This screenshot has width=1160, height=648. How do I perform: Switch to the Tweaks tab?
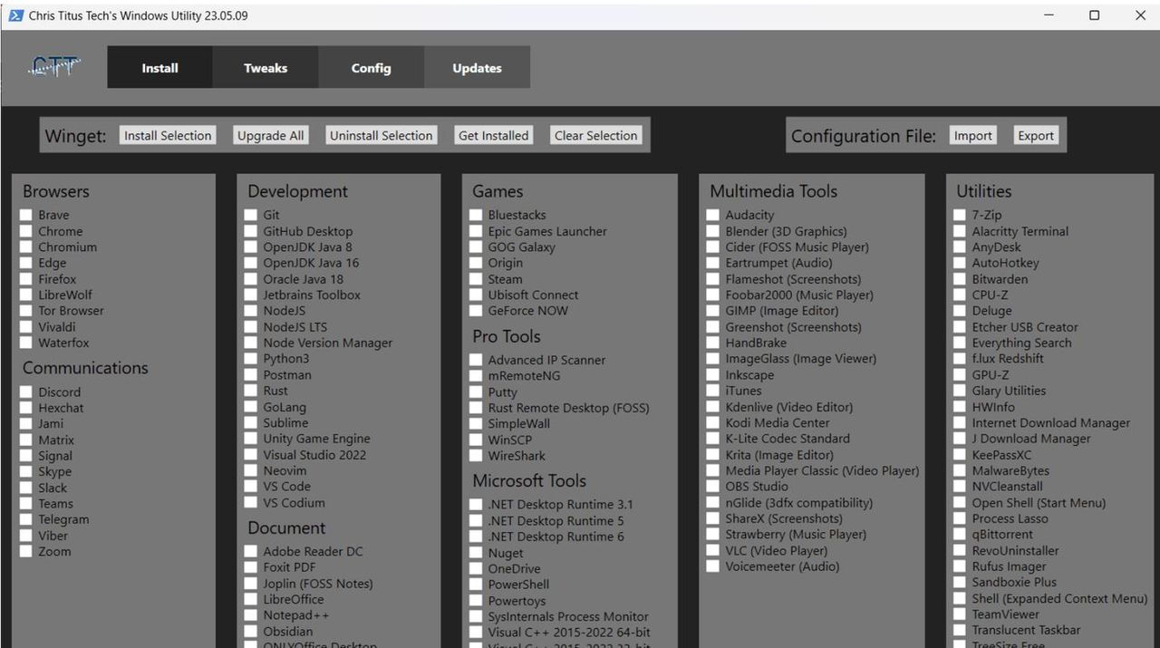click(265, 68)
